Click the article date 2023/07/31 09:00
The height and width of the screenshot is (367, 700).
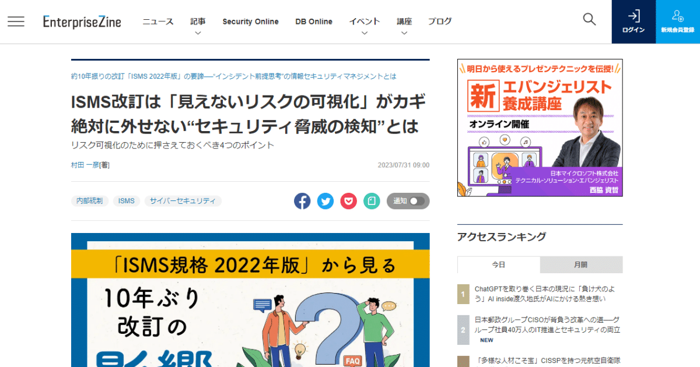pos(404,165)
